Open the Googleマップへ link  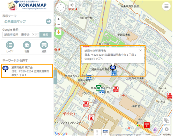pos(94,59)
